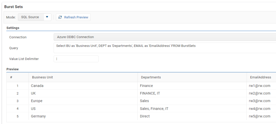Click the rw1@rw.com email cell

click(x=260, y=86)
